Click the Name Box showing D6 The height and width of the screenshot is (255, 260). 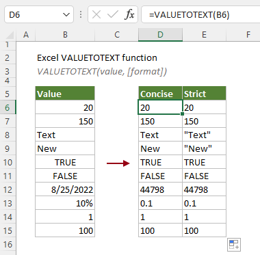[x=39, y=15]
